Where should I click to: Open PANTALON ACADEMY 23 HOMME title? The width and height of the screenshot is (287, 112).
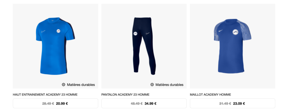coord(125,94)
